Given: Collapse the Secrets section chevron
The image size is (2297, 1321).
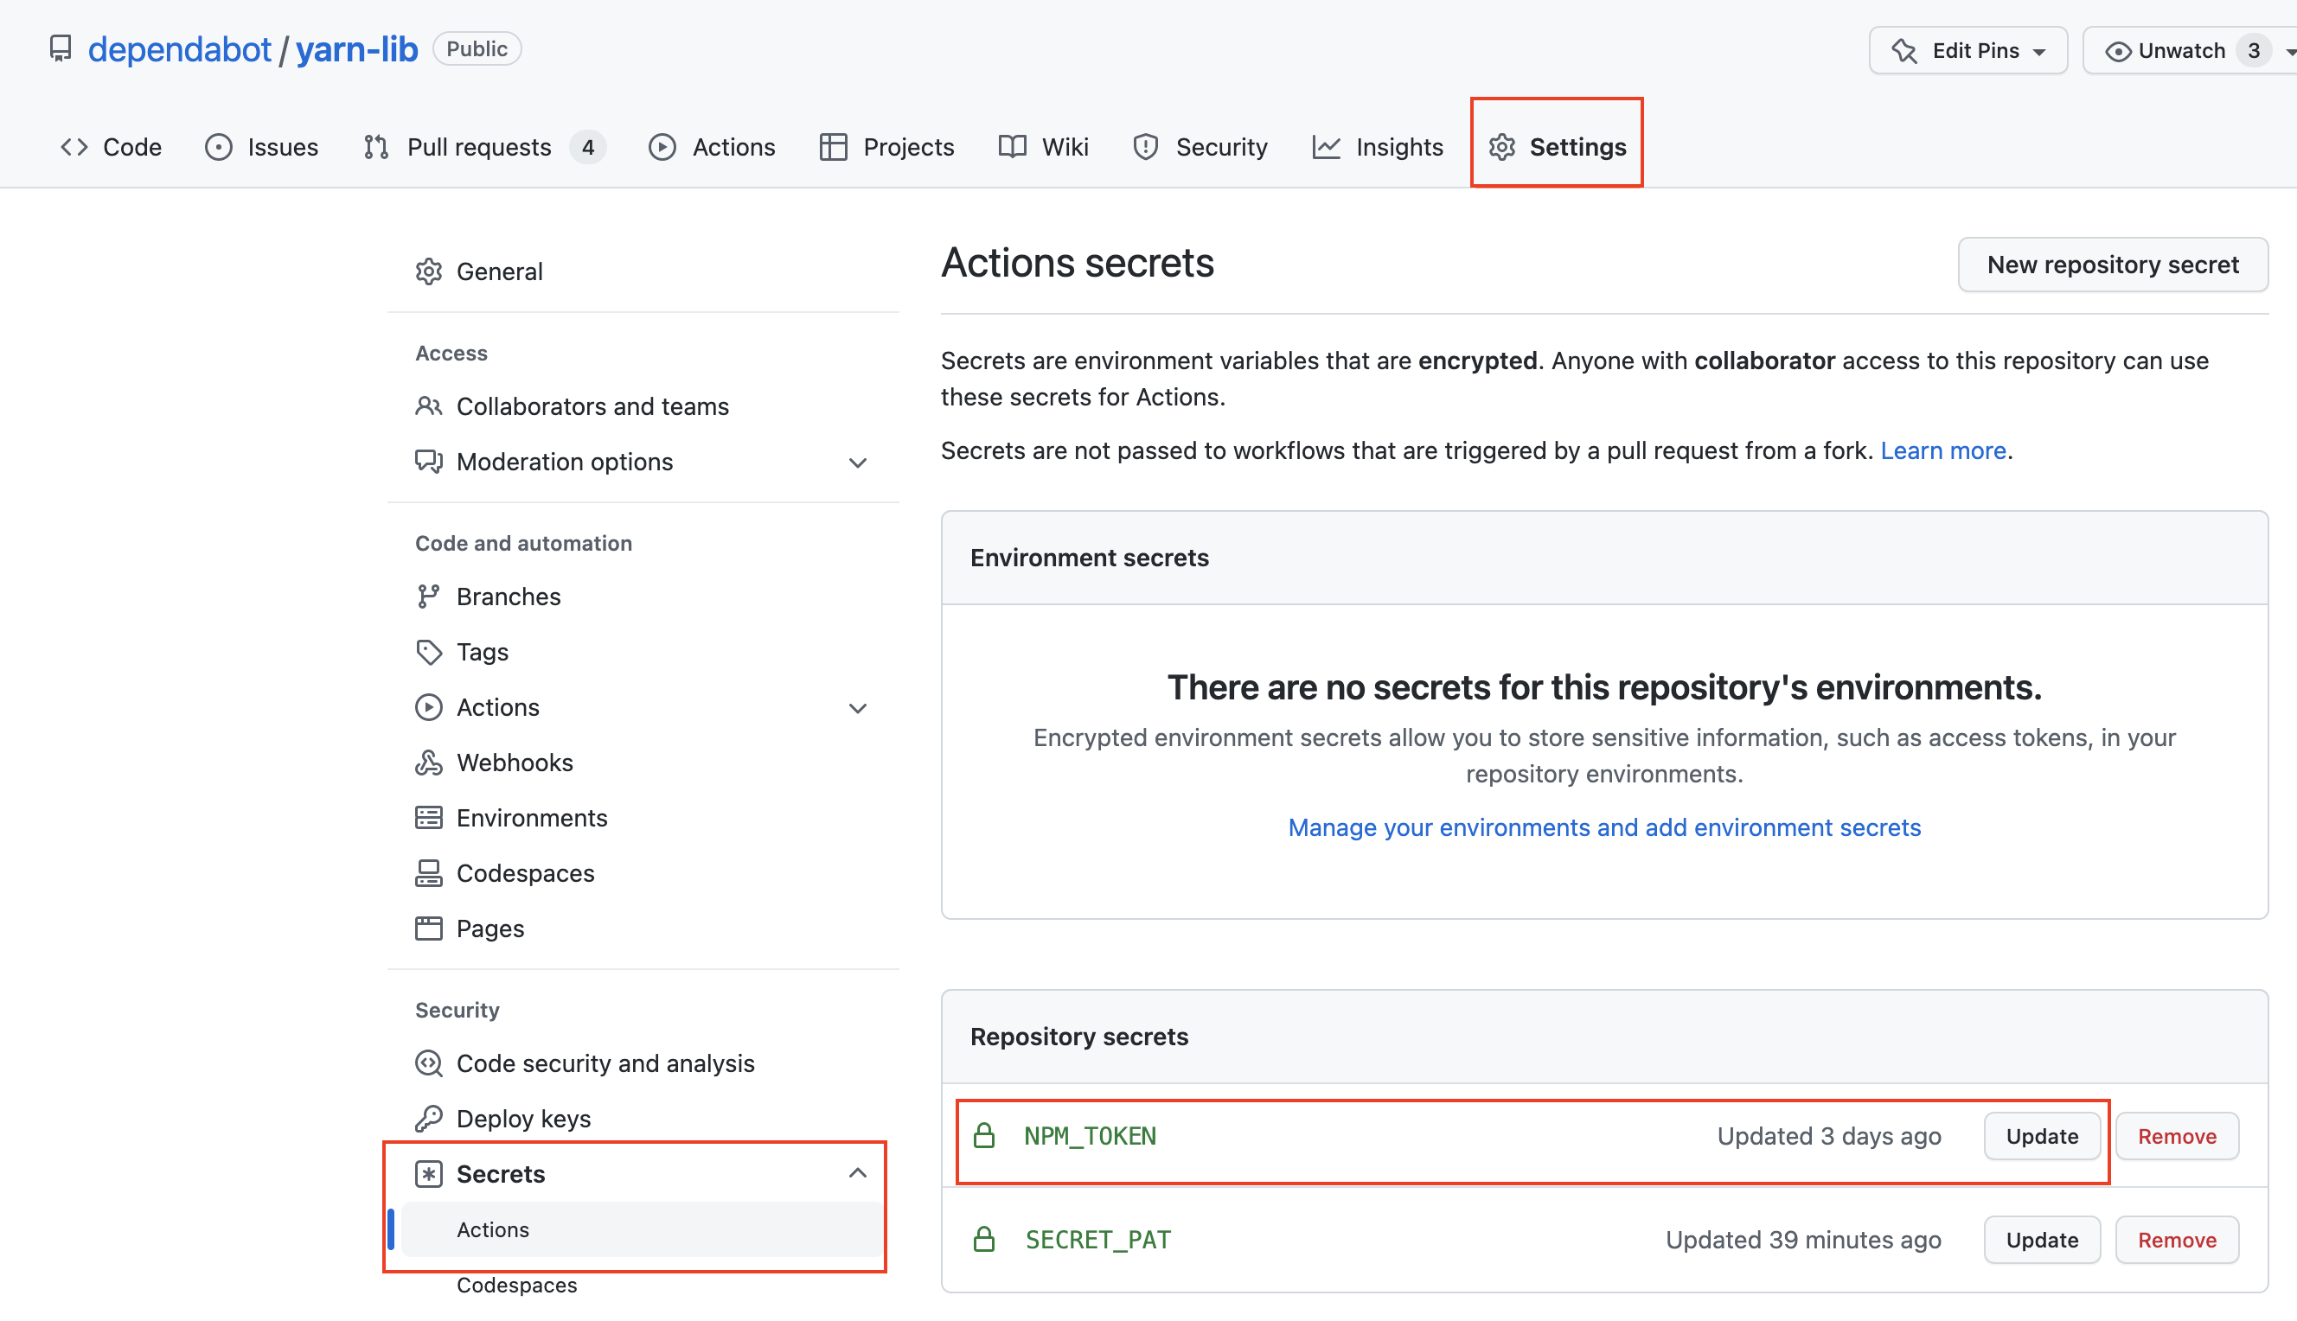Looking at the screenshot, I should coord(858,1174).
